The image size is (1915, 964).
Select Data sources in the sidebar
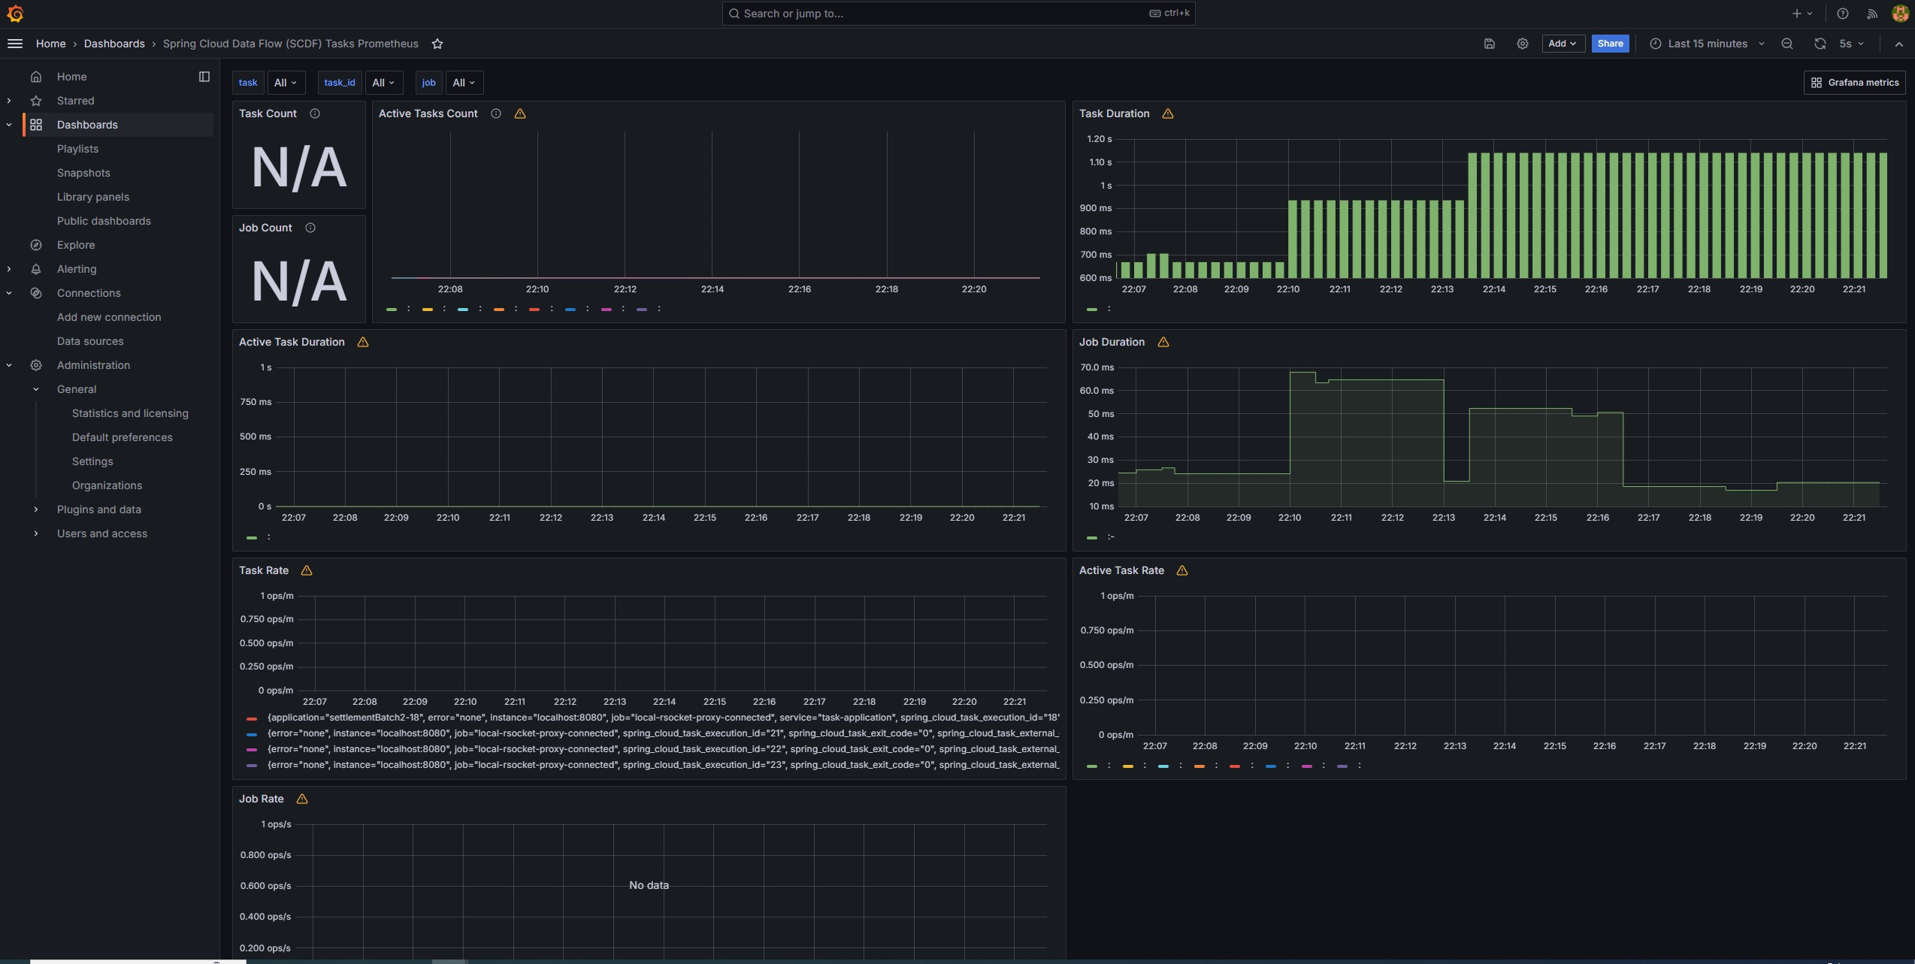(90, 341)
